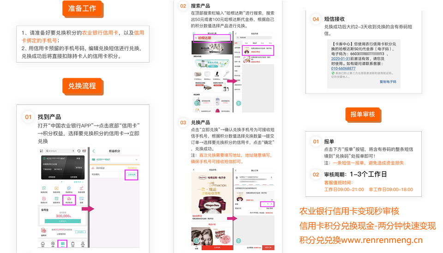The image size is (443, 253).
Task: Tap the red upward chart icon in grid
Action: coord(81,188)
